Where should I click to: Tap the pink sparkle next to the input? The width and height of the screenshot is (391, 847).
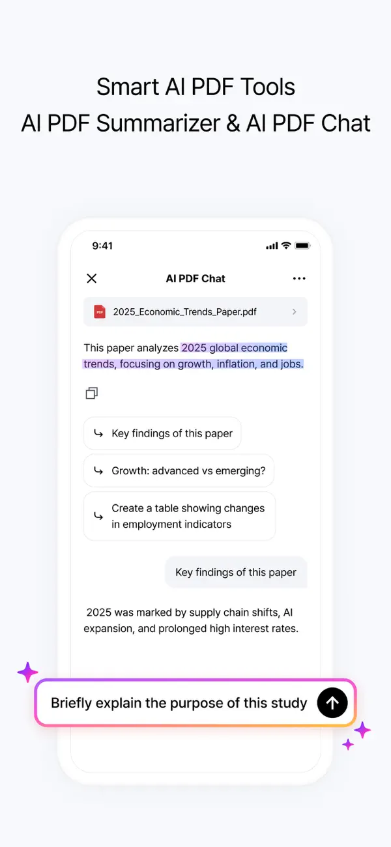(28, 671)
